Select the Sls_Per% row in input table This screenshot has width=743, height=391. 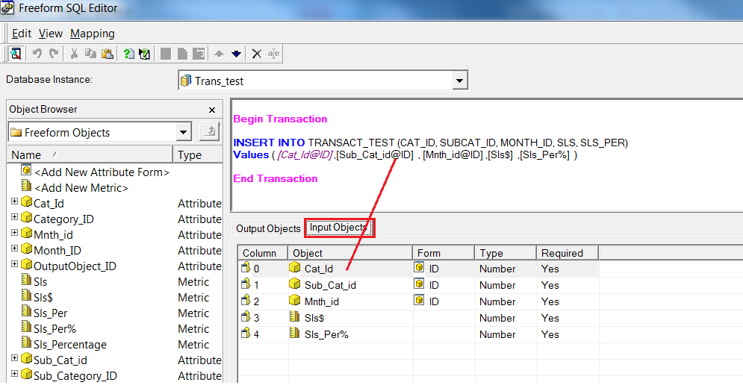419,335
